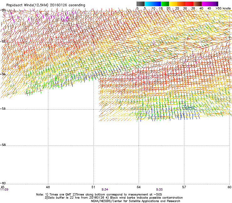Viewport: 232px width, 203px height.
Task: Click the green 15-20 knots color segment
Action: coord(165,4)
